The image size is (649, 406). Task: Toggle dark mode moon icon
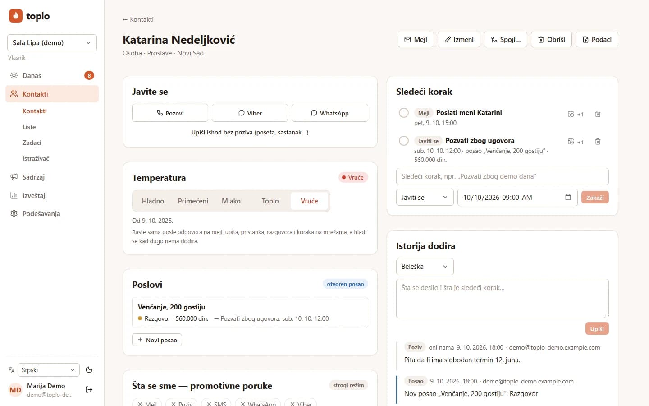(89, 370)
